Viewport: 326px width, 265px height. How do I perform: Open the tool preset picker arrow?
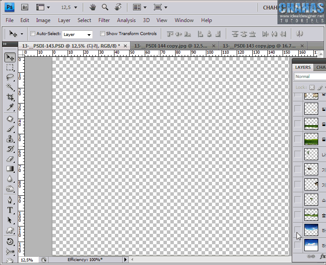(22, 34)
